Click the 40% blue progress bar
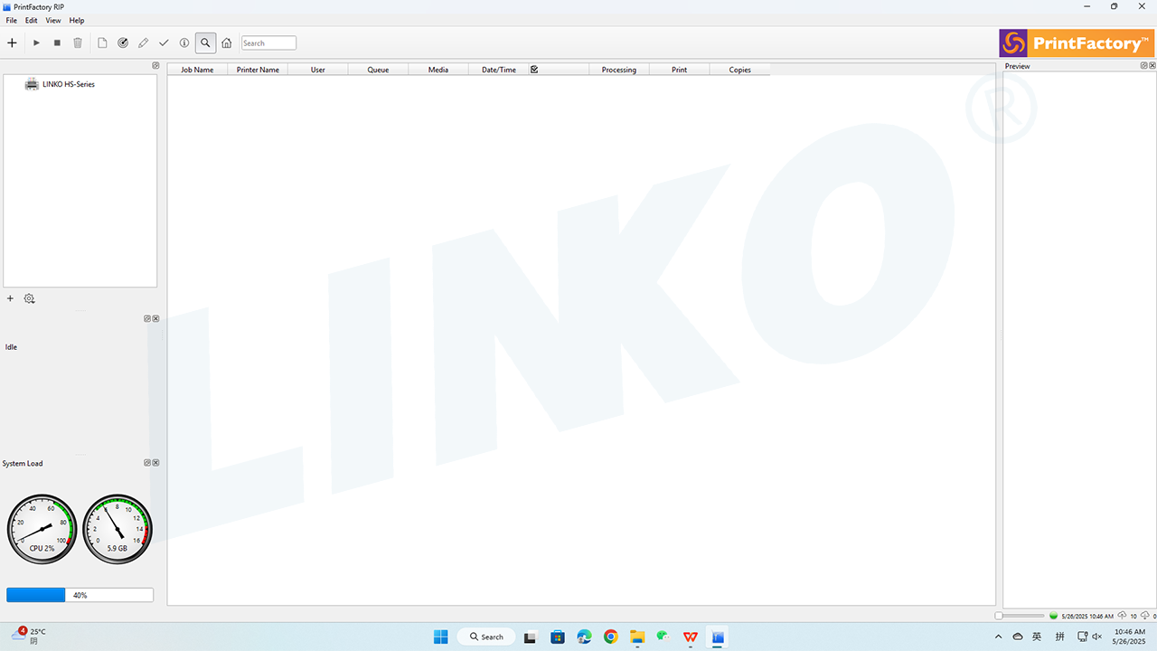The width and height of the screenshot is (1157, 651). pyautogui.click(x=80, y=595)
